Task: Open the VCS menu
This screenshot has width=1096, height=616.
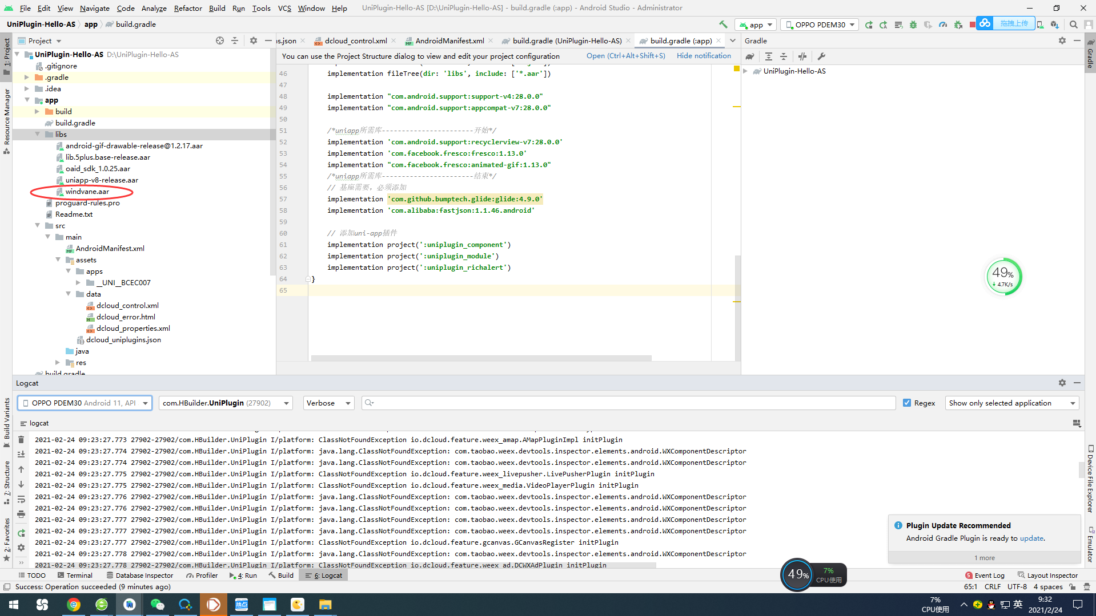Action: 284,8
